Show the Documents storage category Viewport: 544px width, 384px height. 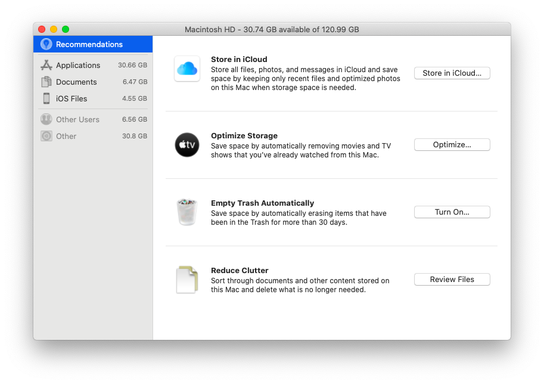[x=76, y=82]
